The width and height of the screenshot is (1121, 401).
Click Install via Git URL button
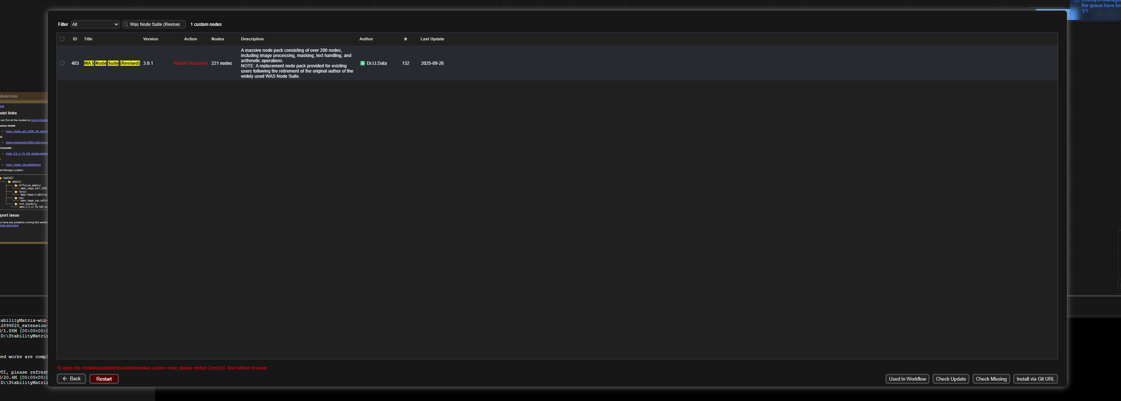click(x=1035, y=379)
